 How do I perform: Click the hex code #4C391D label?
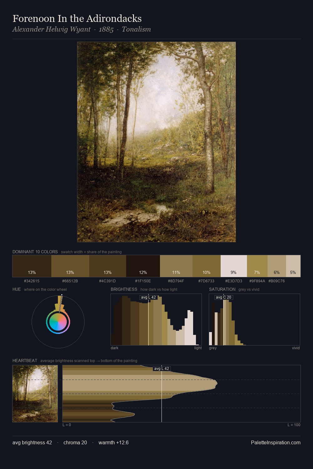[107, 281]
